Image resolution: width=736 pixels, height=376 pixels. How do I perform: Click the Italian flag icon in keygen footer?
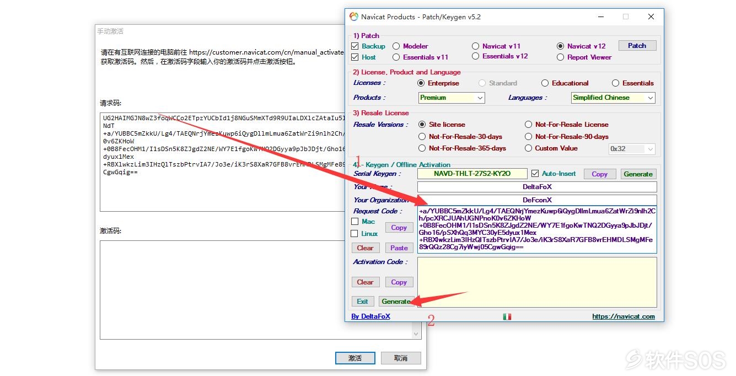tap(507, 316)
